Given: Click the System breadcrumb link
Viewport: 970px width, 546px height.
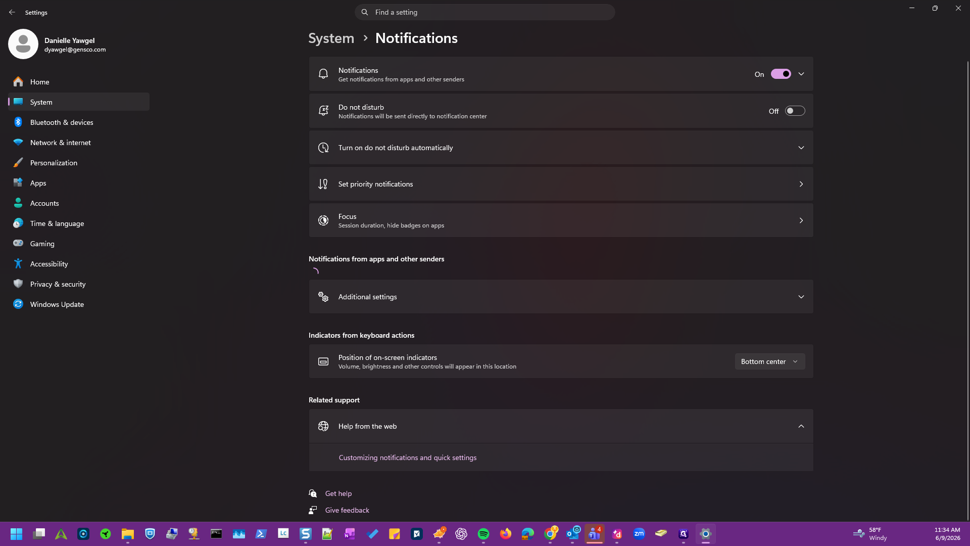Looking at the screenshot, I should tap(331, 38).
